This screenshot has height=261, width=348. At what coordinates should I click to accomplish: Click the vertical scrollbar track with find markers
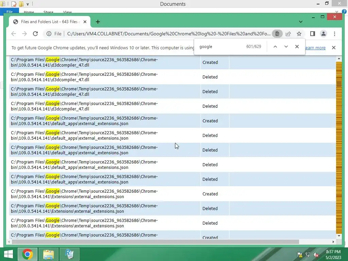[x=339, y=147]
